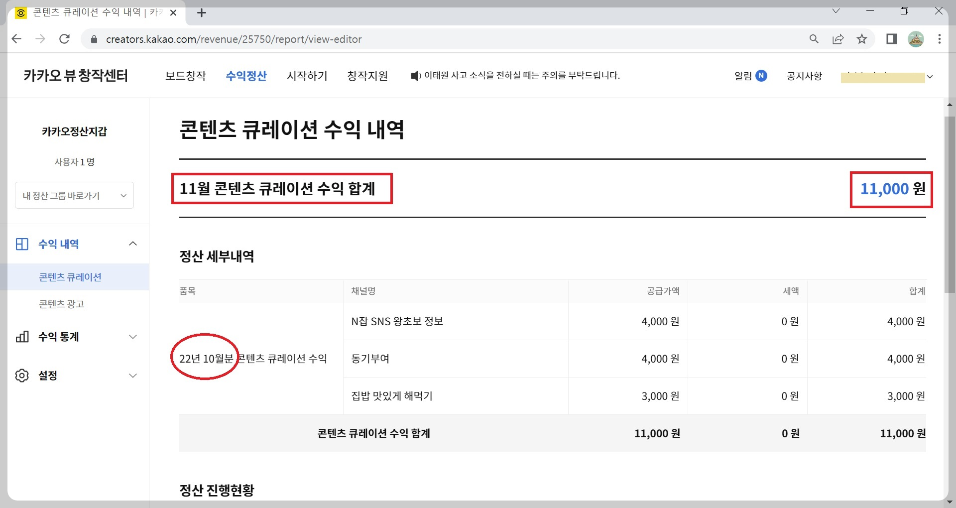Reload the current page

64,39
